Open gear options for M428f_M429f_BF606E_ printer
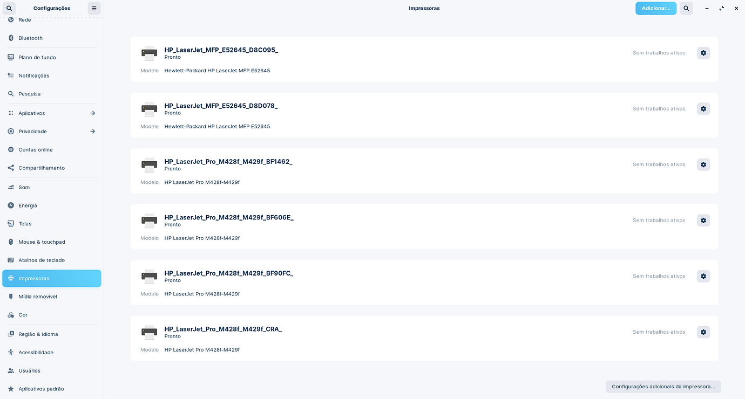The width and height of the screenshot is (745, 399). click(x=703, y=221)
